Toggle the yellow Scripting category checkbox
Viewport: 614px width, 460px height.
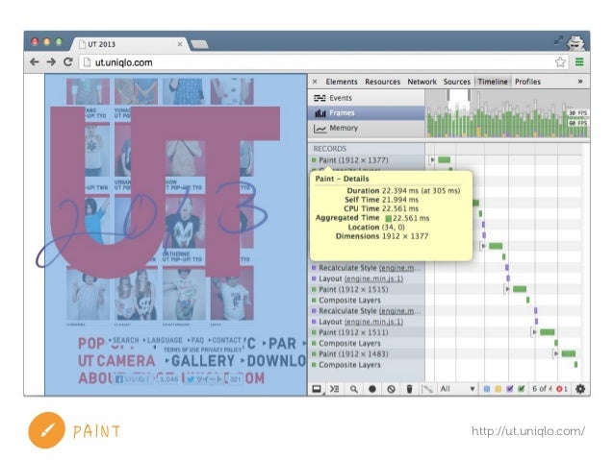(x=499, y=389)
